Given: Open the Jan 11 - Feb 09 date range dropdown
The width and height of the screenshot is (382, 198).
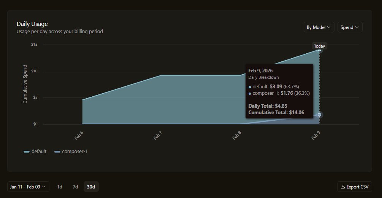Looking at the screenshot, I should click(x=28, y=187).
